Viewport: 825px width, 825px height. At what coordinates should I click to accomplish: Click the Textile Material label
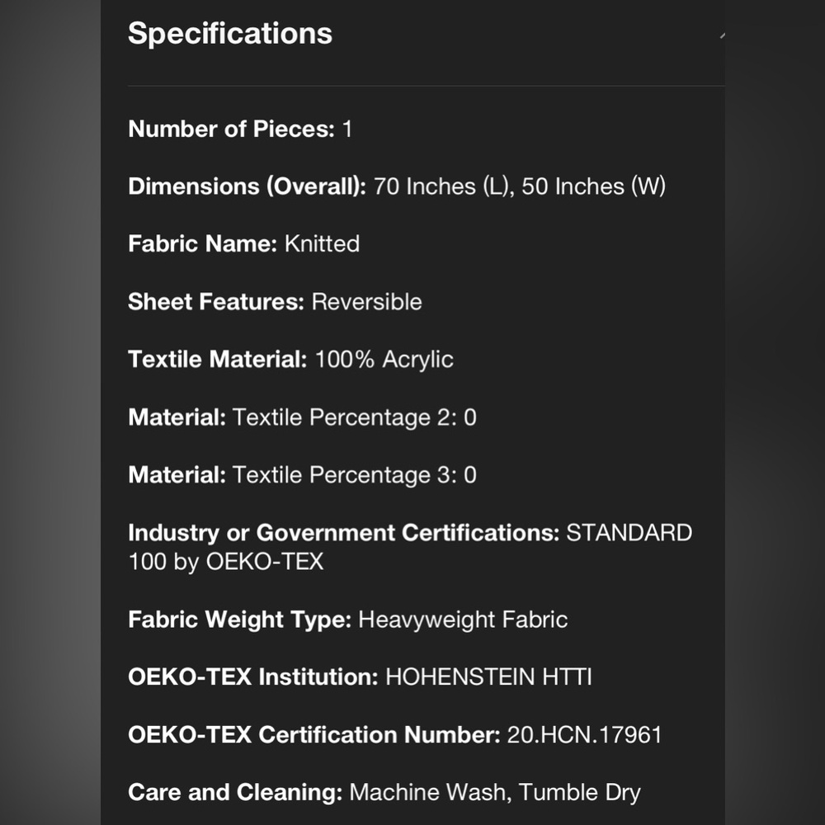pos(218,360)
